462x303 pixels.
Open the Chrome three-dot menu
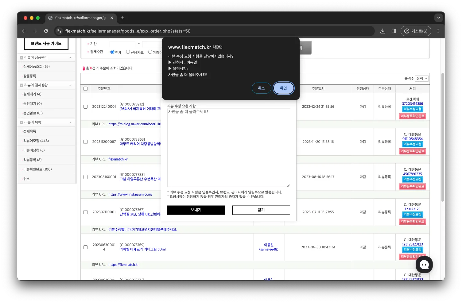(438, 31)
